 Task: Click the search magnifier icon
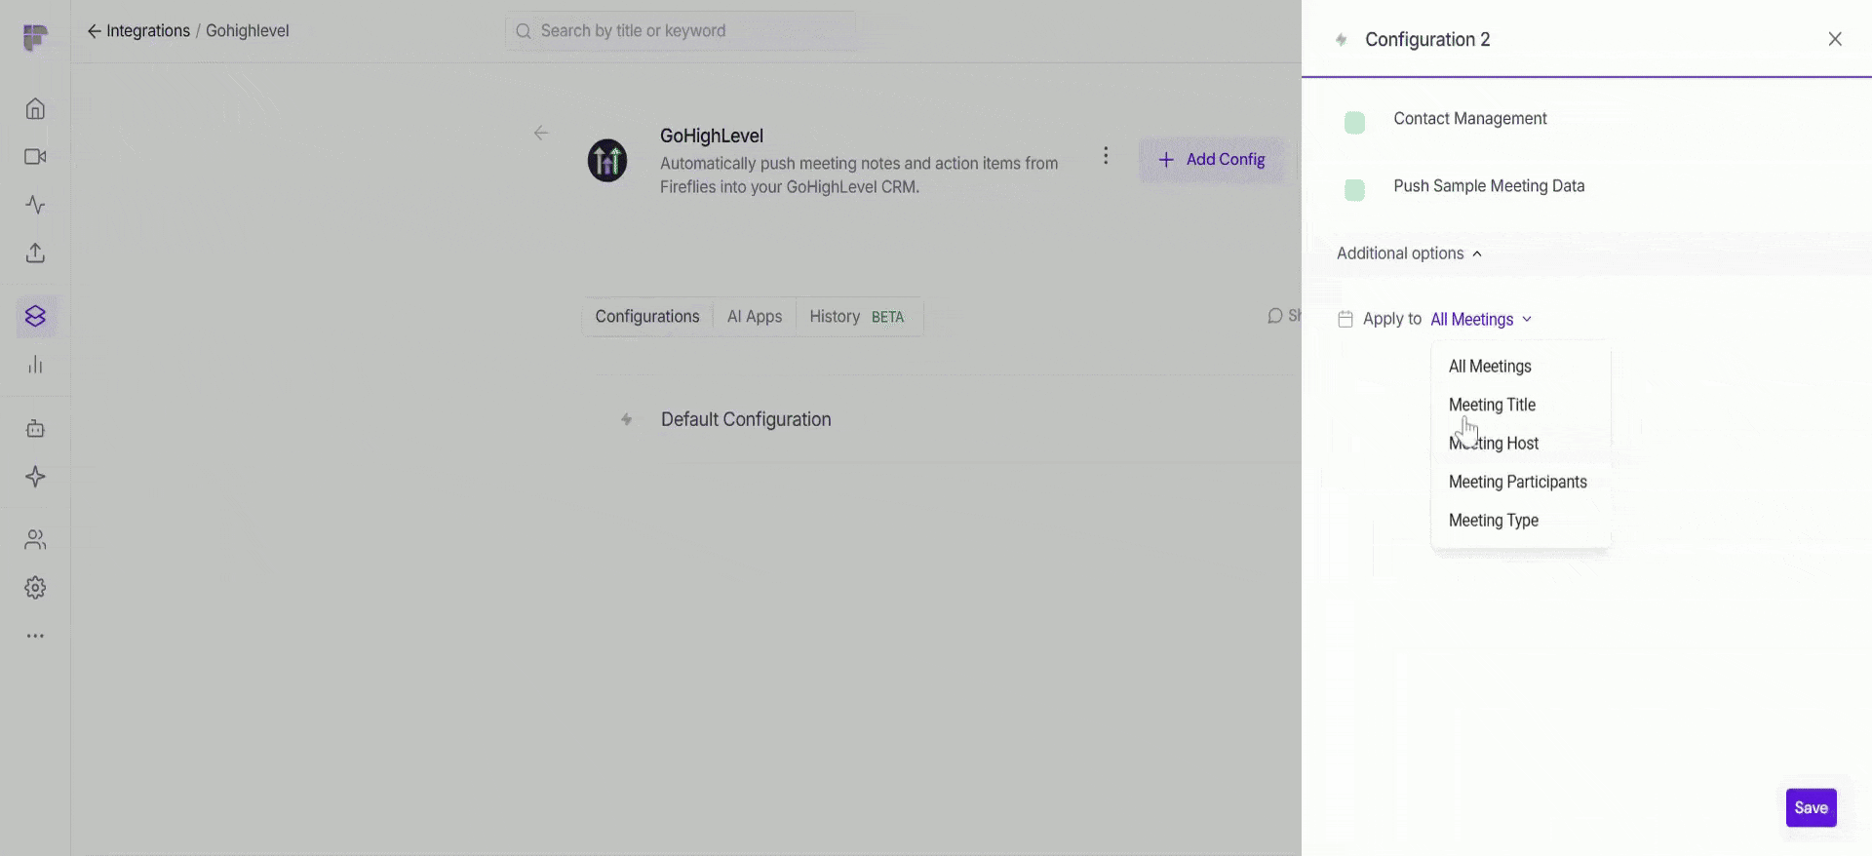pyautogui.click(x=524, y=31)
